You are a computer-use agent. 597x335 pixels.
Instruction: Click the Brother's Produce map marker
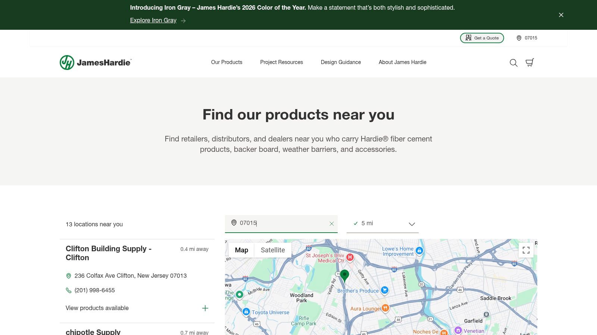point(385,290)
